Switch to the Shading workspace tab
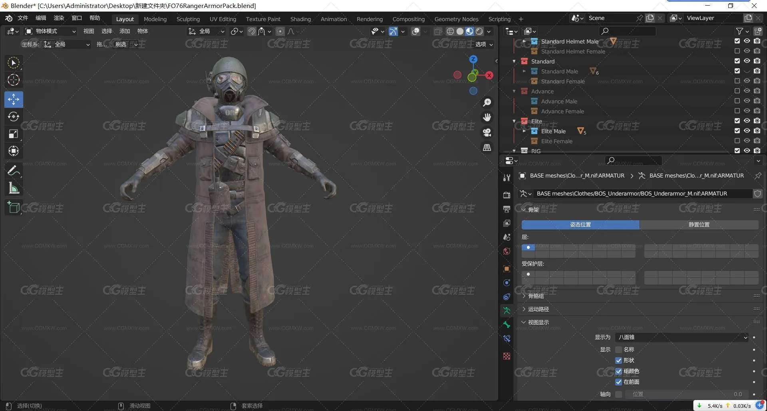Screen dimensions: 767x411 300,19
